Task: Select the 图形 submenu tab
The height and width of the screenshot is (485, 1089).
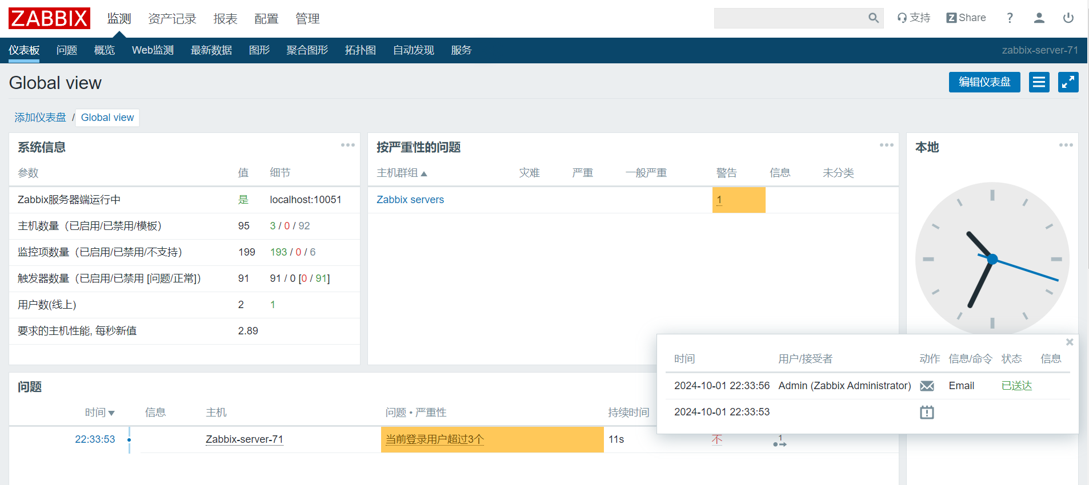Action: [x=259, y=50]
